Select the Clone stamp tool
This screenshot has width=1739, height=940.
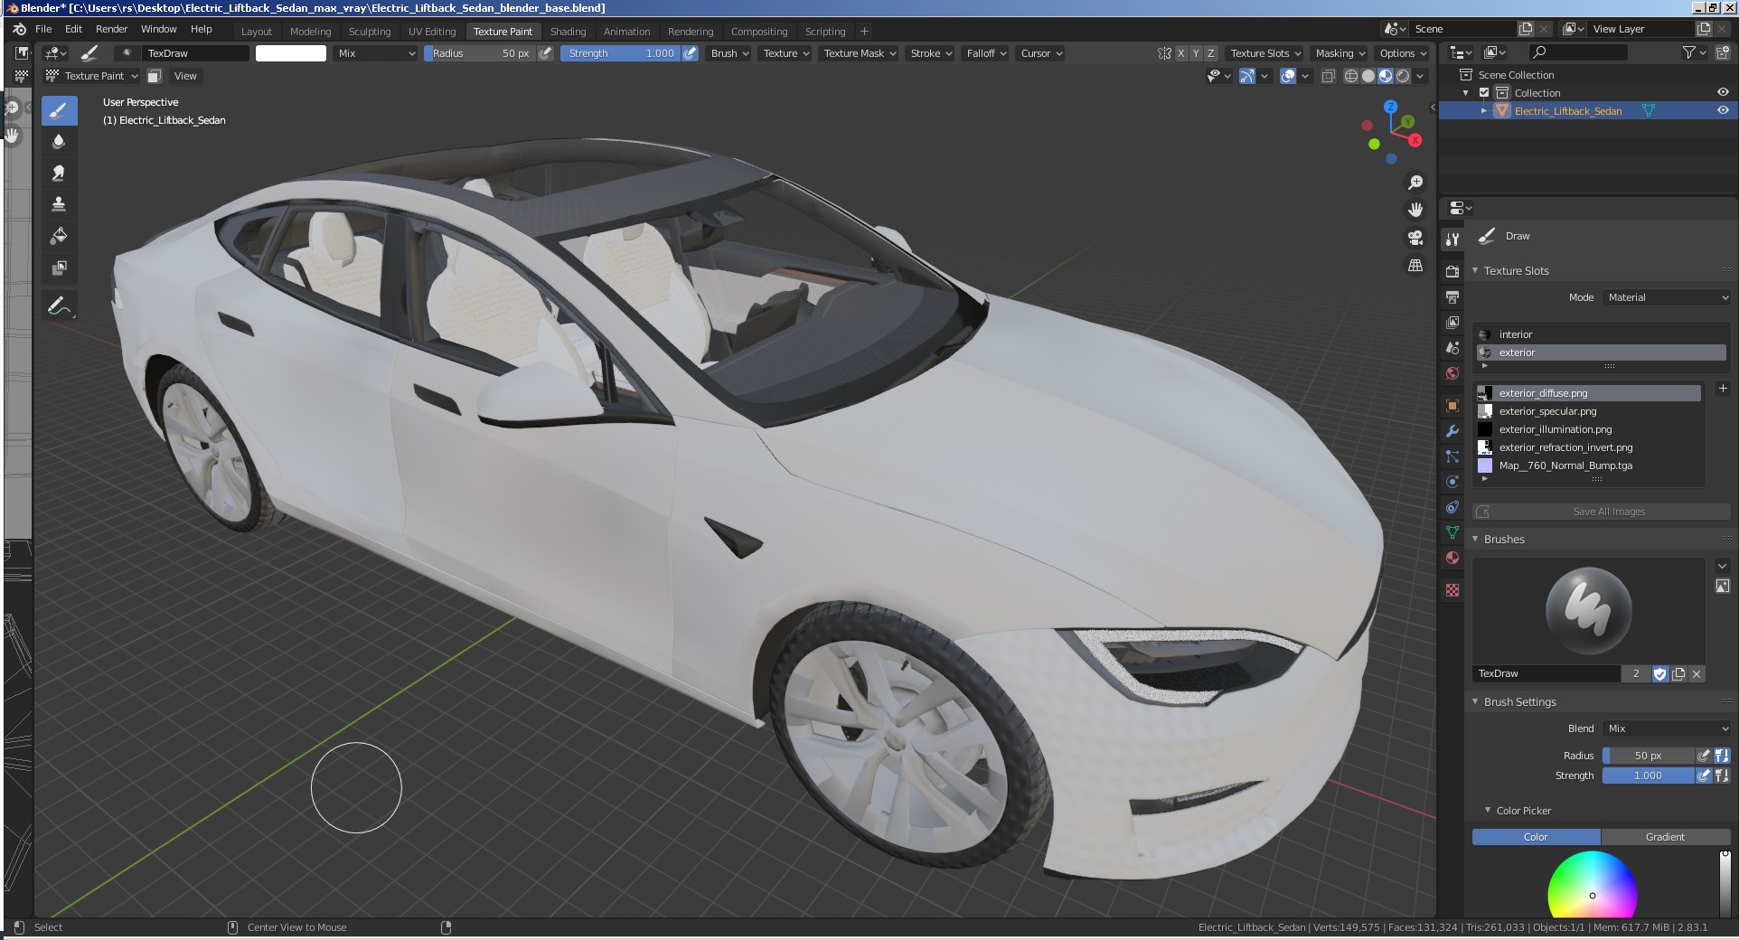pyautogui.click(x=59, y=204)
